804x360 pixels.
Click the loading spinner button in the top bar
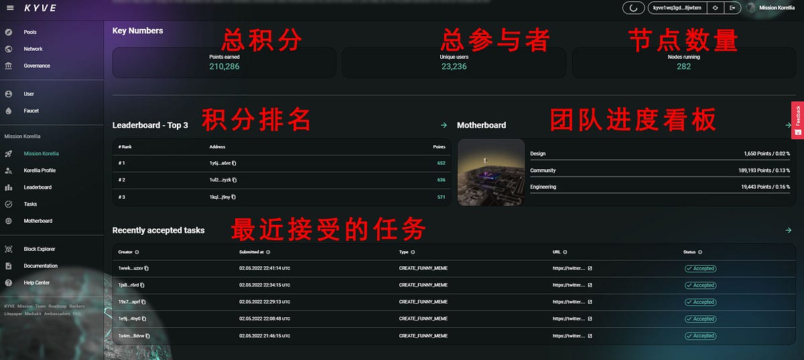coord(633,8)
